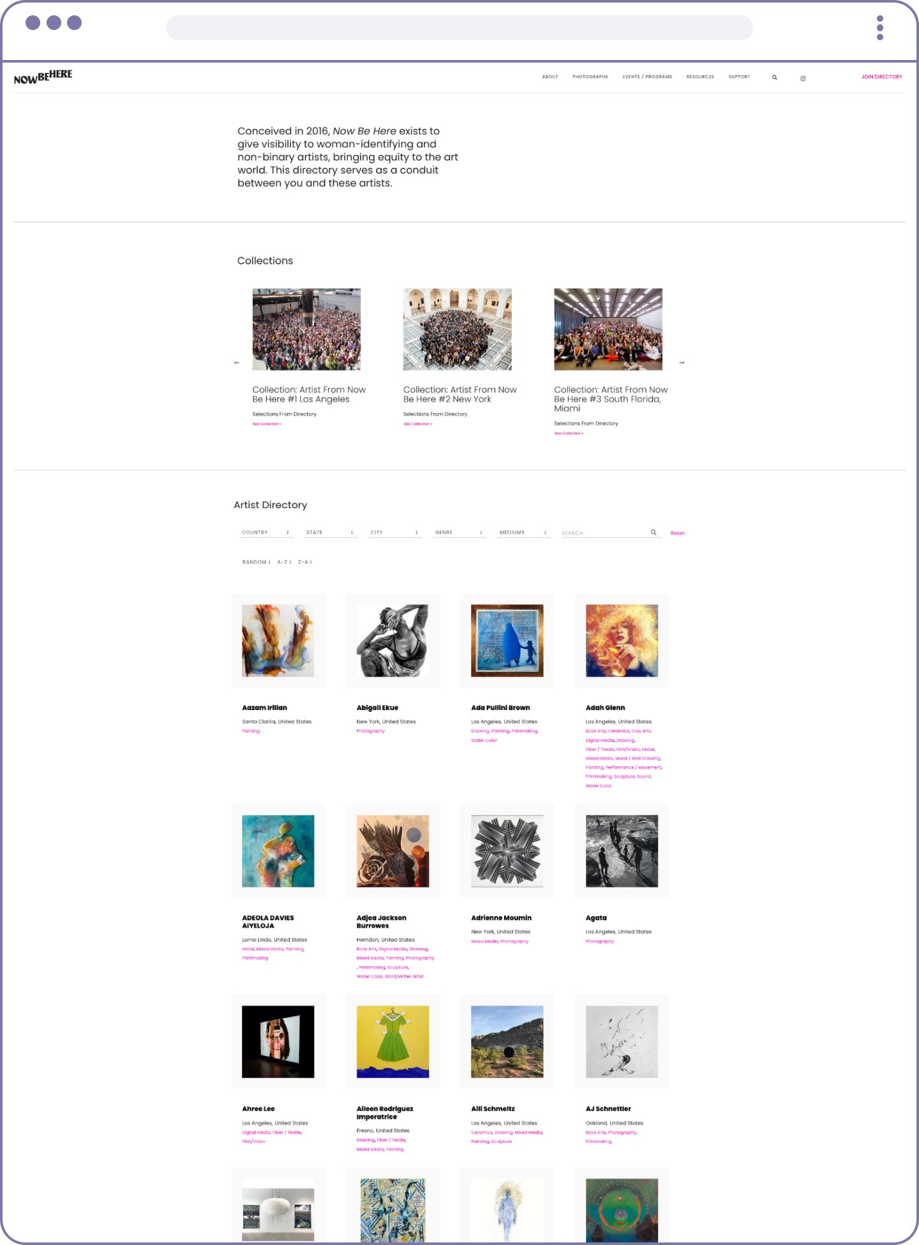
Task: Open the Mediums filter dropdown
Action: (523, 532)
